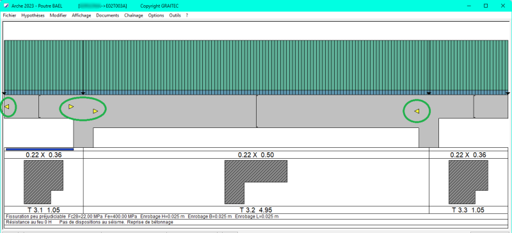This screenshot has width=512, height=233.
Task: Open the Modifier menu
Action: coord(58,15)
